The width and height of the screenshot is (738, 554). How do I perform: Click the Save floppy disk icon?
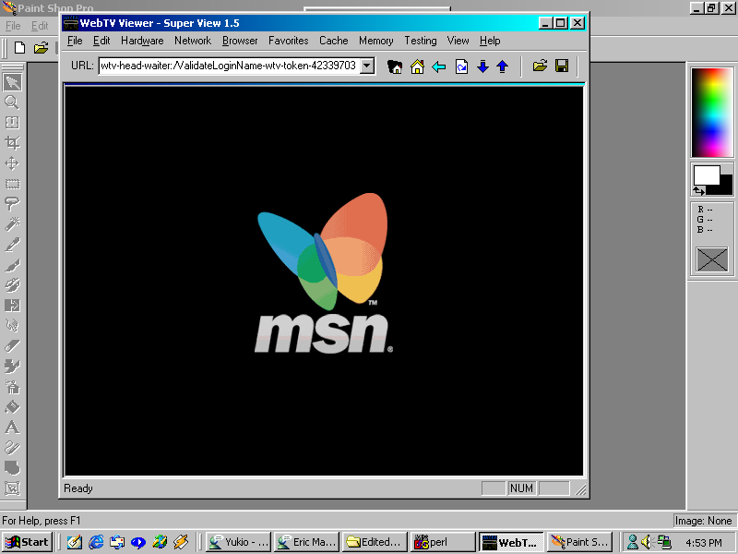tap(561, 66)
